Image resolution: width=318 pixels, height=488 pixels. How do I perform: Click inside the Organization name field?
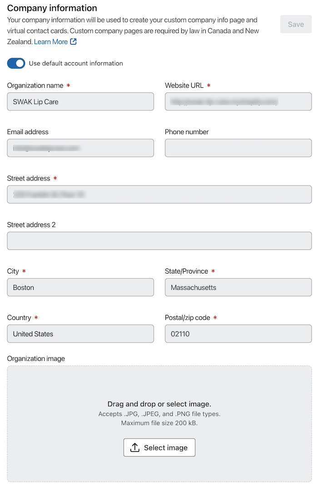(x=80, y=101)
